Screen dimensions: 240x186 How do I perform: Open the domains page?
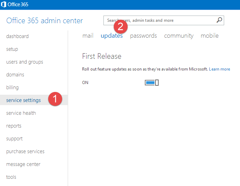tap(15, 75)
